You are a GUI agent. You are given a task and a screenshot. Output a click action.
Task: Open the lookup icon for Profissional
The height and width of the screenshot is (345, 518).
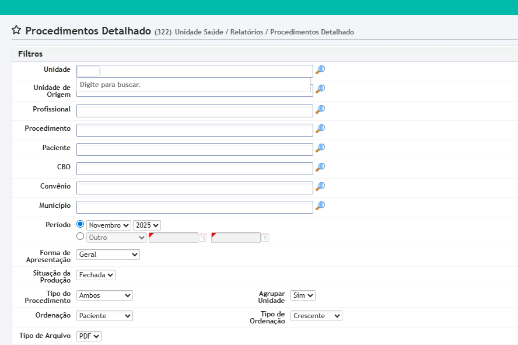pyautogui.click(x=320, y=109)
